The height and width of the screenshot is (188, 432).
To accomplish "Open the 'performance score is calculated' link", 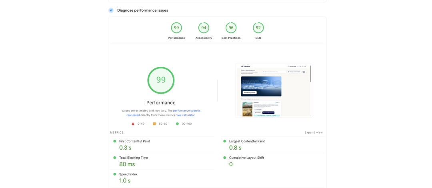I will (164, 113).
